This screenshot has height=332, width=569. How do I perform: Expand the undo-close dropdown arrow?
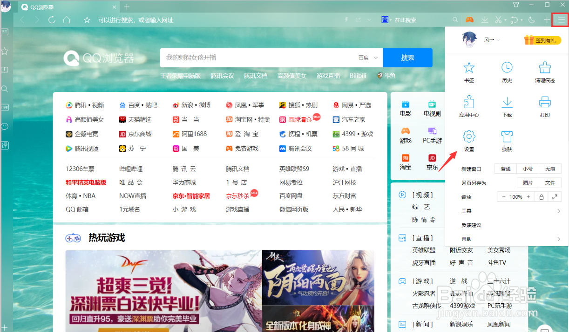pyautogui.click(x=522, y=20)
